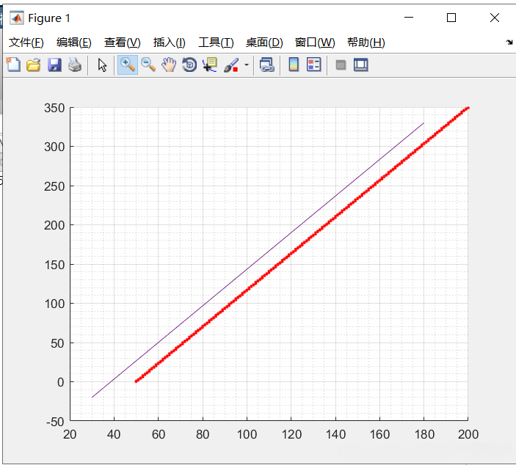Open the 查看(V) menu
Viewport: 516px width, 465px height.
(122, 43)
